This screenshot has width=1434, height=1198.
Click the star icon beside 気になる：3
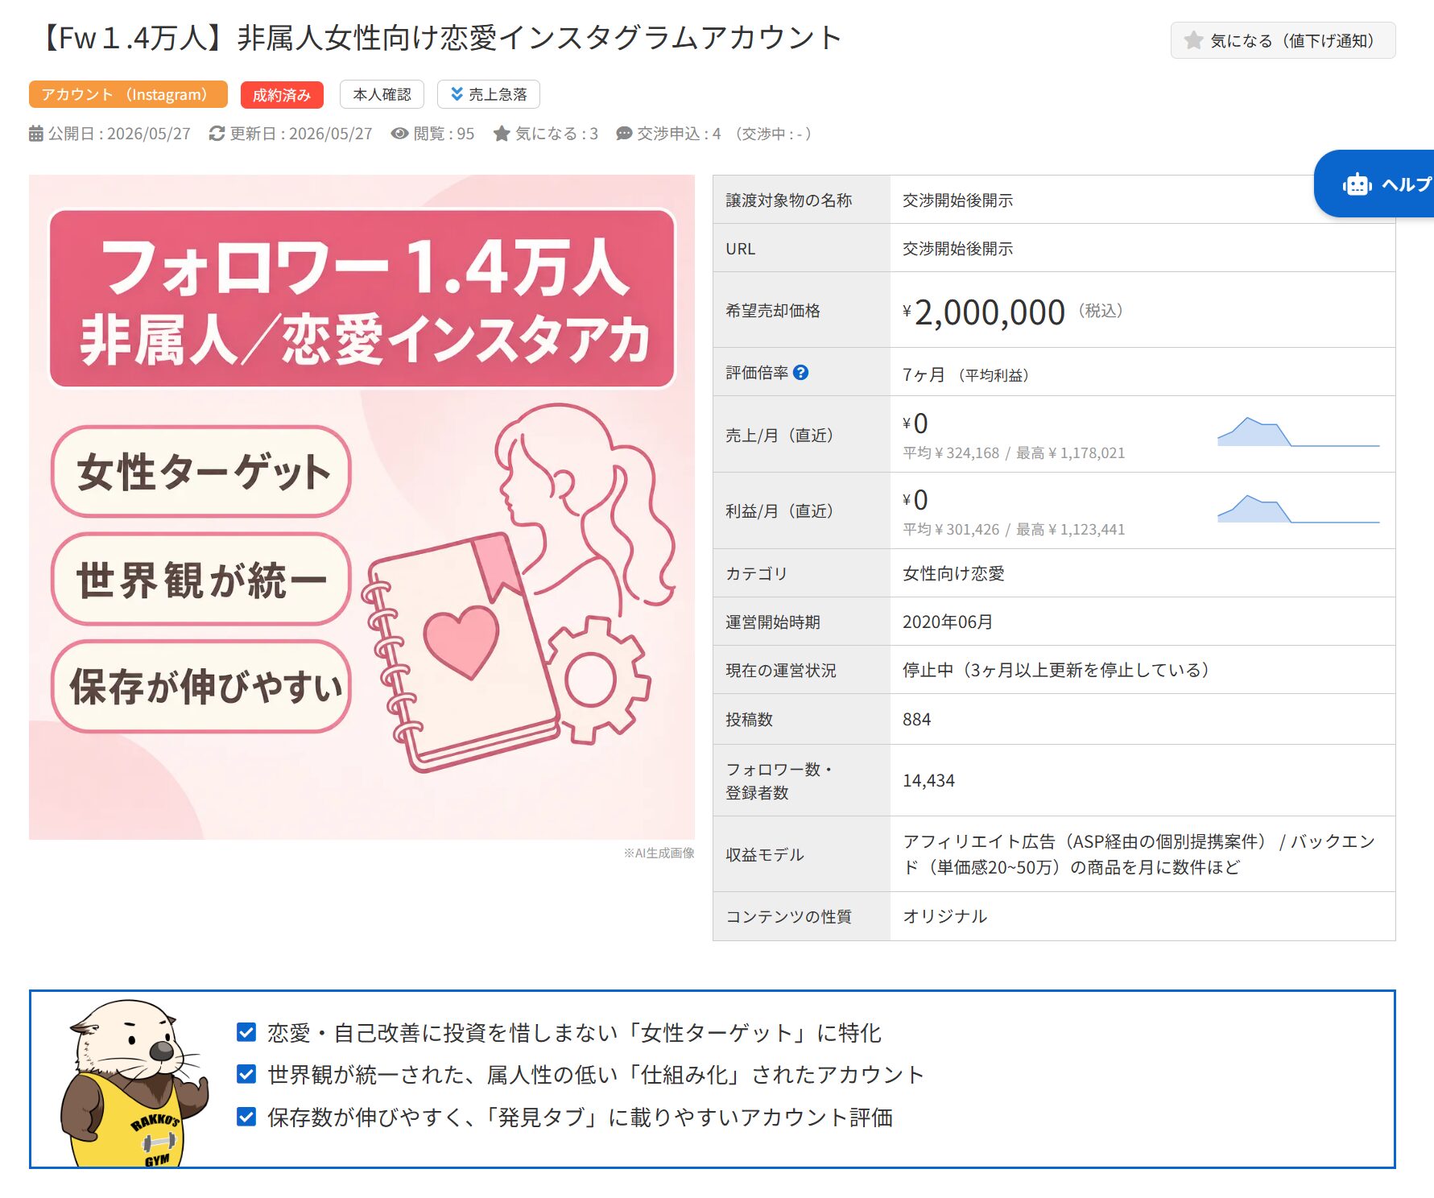[x=502, y=134]
